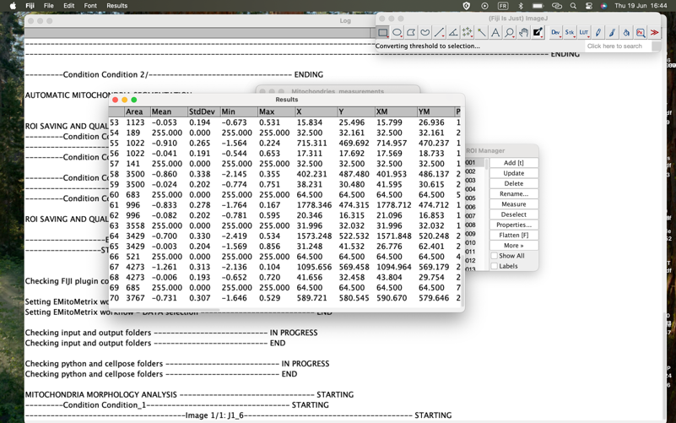The width and height of the screenshot is (676, 423).
Task: Select ROI 005 in the ROI Manager list
Action: pyautogui.click(x=475, y=198)
